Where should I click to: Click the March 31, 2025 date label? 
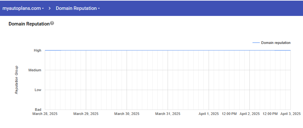[x=168, y=114]
